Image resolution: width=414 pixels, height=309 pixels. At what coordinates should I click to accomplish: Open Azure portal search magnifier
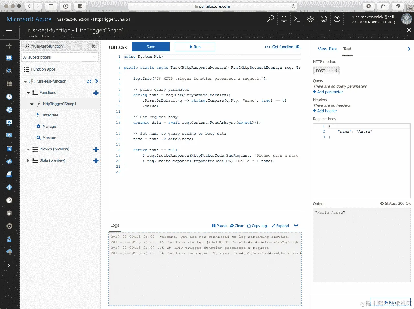[271, 19]
